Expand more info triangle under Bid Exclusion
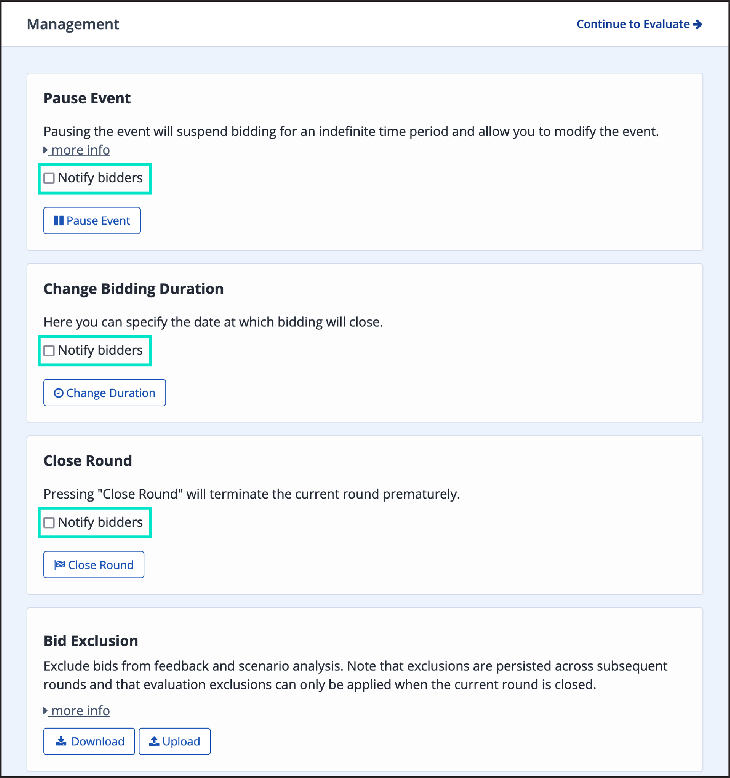 click(x=45, y=710)
